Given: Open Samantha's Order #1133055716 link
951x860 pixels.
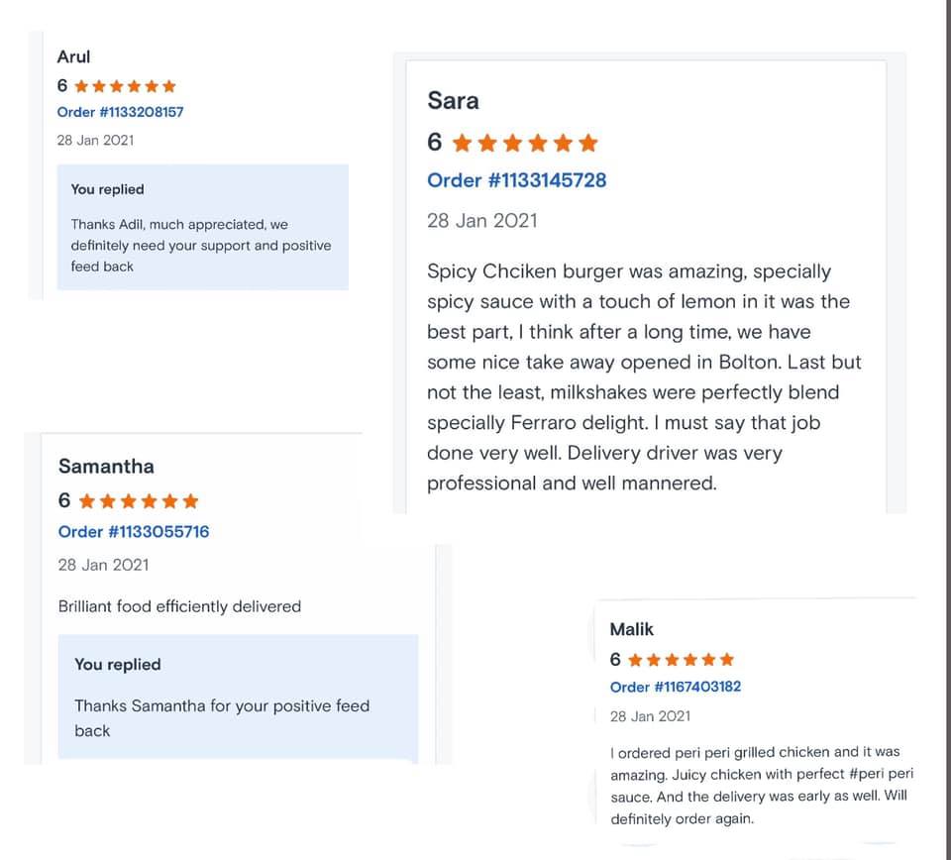Looking at the screenshot, I should pos(134,532).
